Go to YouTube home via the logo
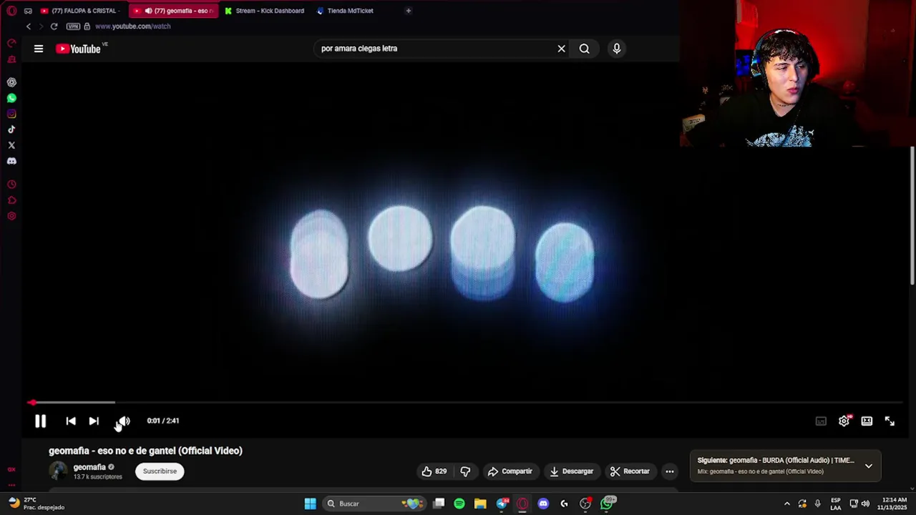916x515 pixels. pyautogui.click(x=79, y=49)
